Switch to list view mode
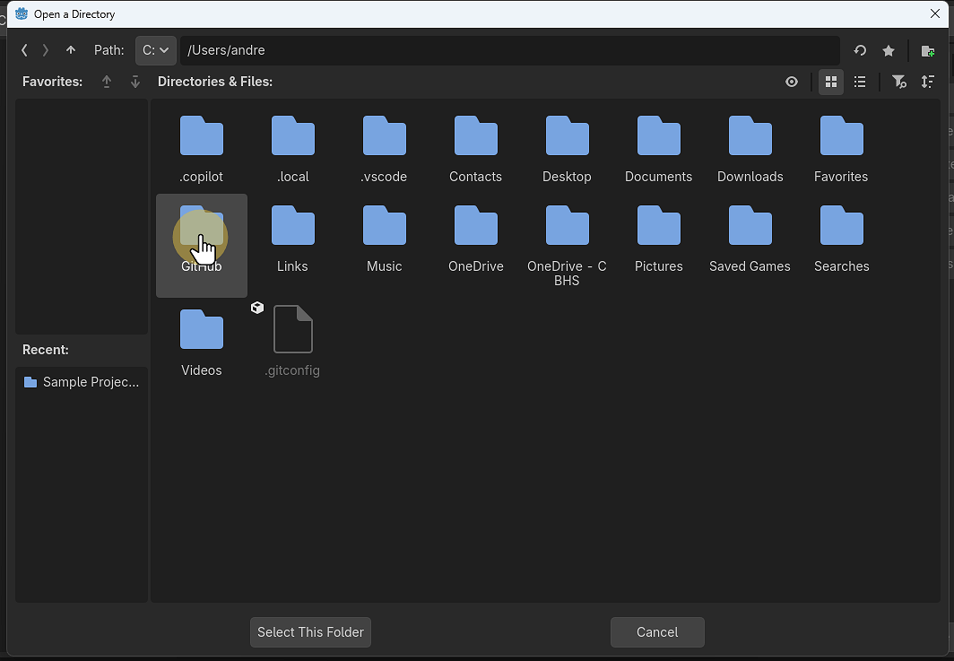This screenshot has width=954, height=661. point(859,82)
